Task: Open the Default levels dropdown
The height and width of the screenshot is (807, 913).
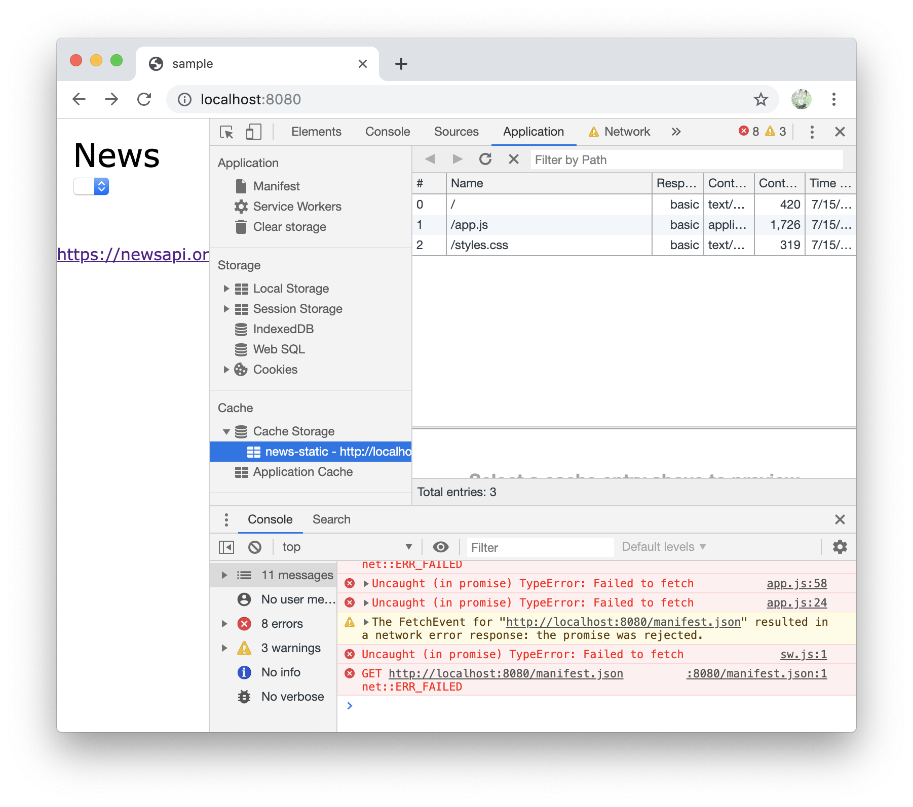Action: point(662,547)
